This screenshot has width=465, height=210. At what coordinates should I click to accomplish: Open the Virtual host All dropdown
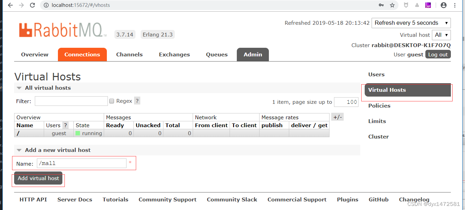441,35
